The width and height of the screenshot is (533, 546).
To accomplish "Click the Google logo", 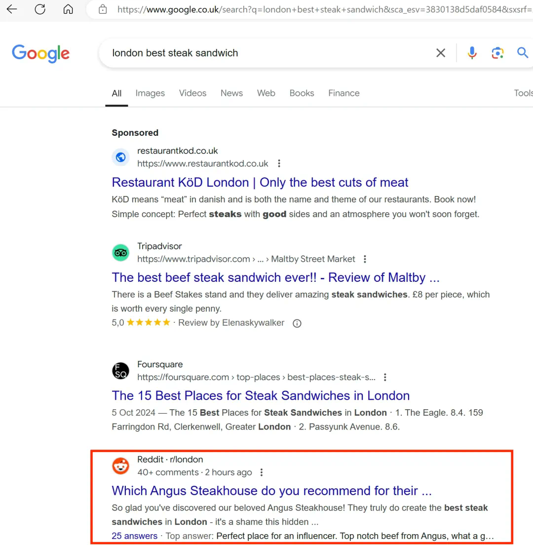I will point(40,53).
